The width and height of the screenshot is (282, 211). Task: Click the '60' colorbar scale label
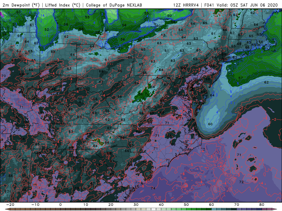(x=211, y=205)
